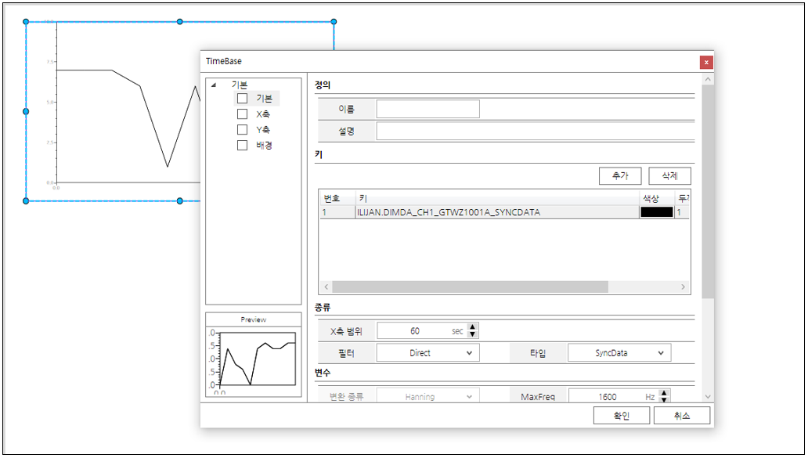Click right arrow of key table scrollbar
Viewport: 808px width, 458px height.
coord(683,287)
